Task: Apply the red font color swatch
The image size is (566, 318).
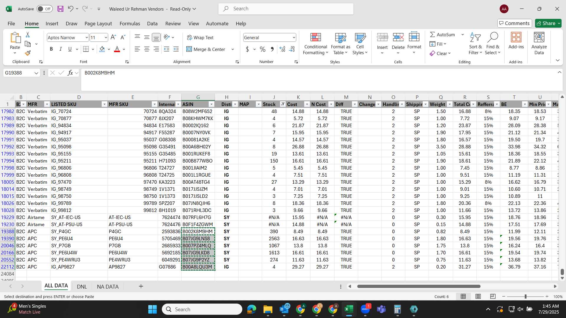Action: (x=117, y=49)
